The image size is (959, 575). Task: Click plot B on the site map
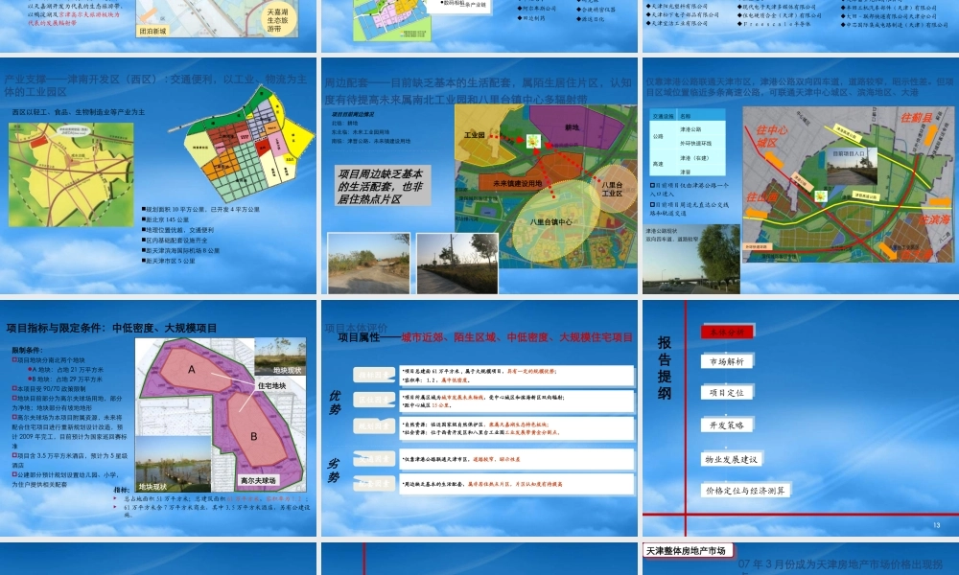tap(254, 436)
